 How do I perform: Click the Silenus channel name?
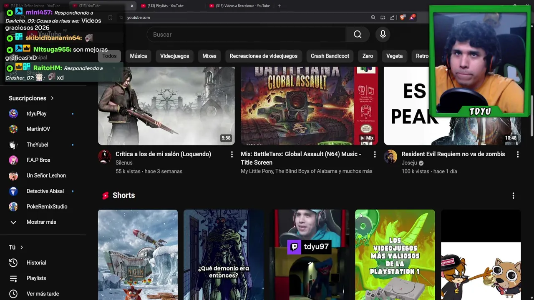click(x=124, y=163)
